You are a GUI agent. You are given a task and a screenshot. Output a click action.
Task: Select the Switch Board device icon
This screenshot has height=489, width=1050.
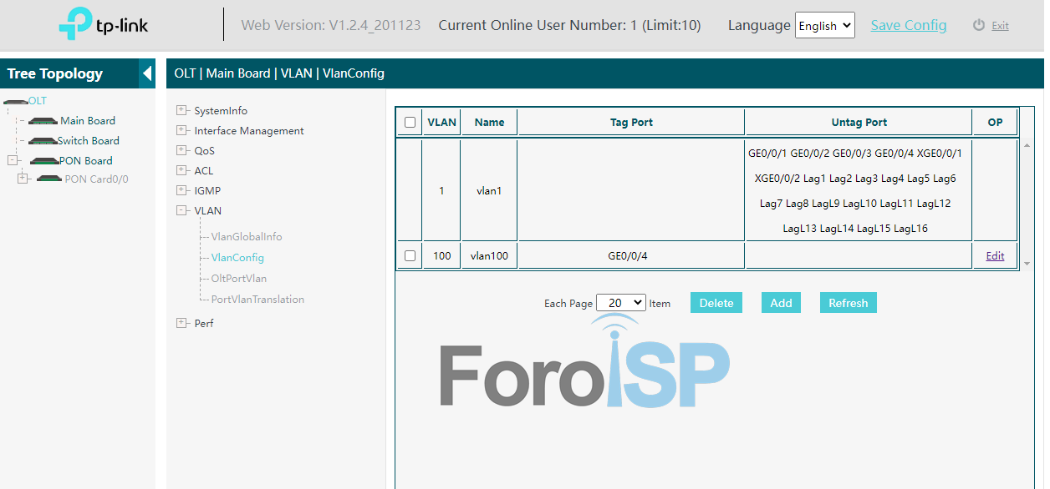(42, 141)
